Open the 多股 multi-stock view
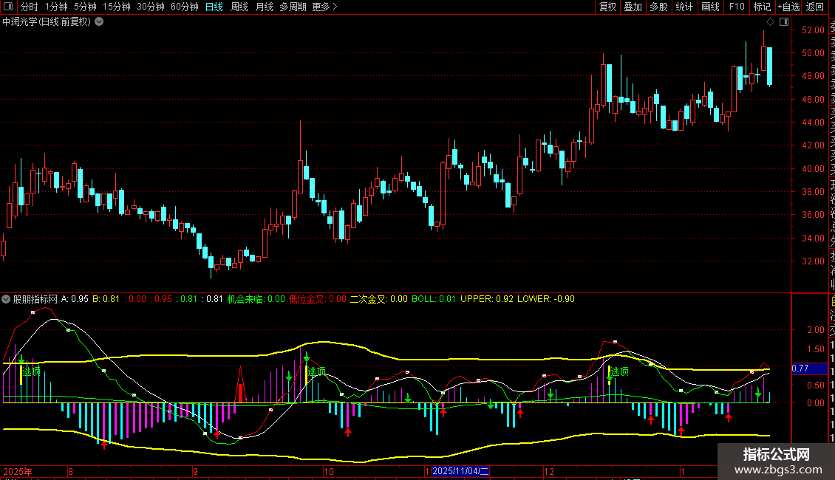This screenshot has width=835, height=480. tap(658, 7)
